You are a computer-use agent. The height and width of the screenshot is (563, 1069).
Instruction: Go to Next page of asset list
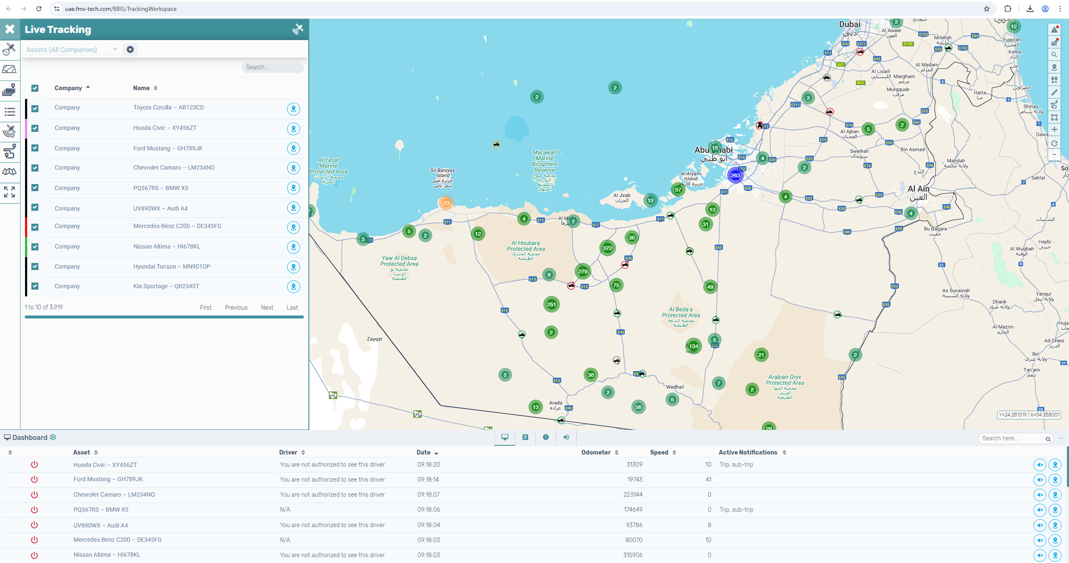(267, 307)
